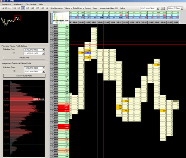This screenshot has height=158, width=186.
Task: Expand the Volume dropdown menu
Action: click(x=68, y=8)
